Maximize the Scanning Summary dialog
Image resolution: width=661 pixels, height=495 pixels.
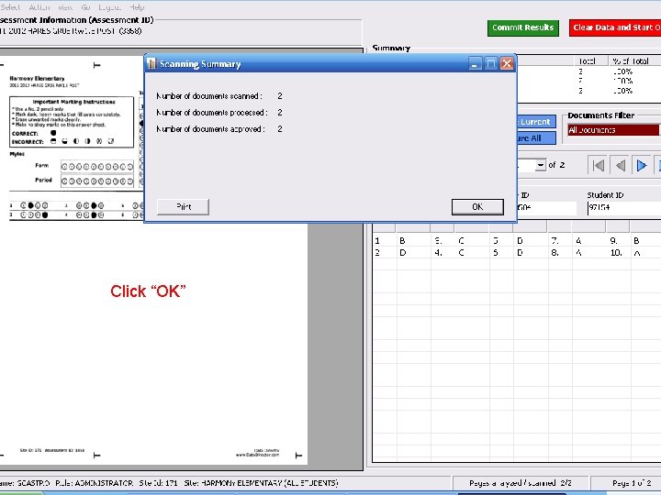tap(490, 63)
